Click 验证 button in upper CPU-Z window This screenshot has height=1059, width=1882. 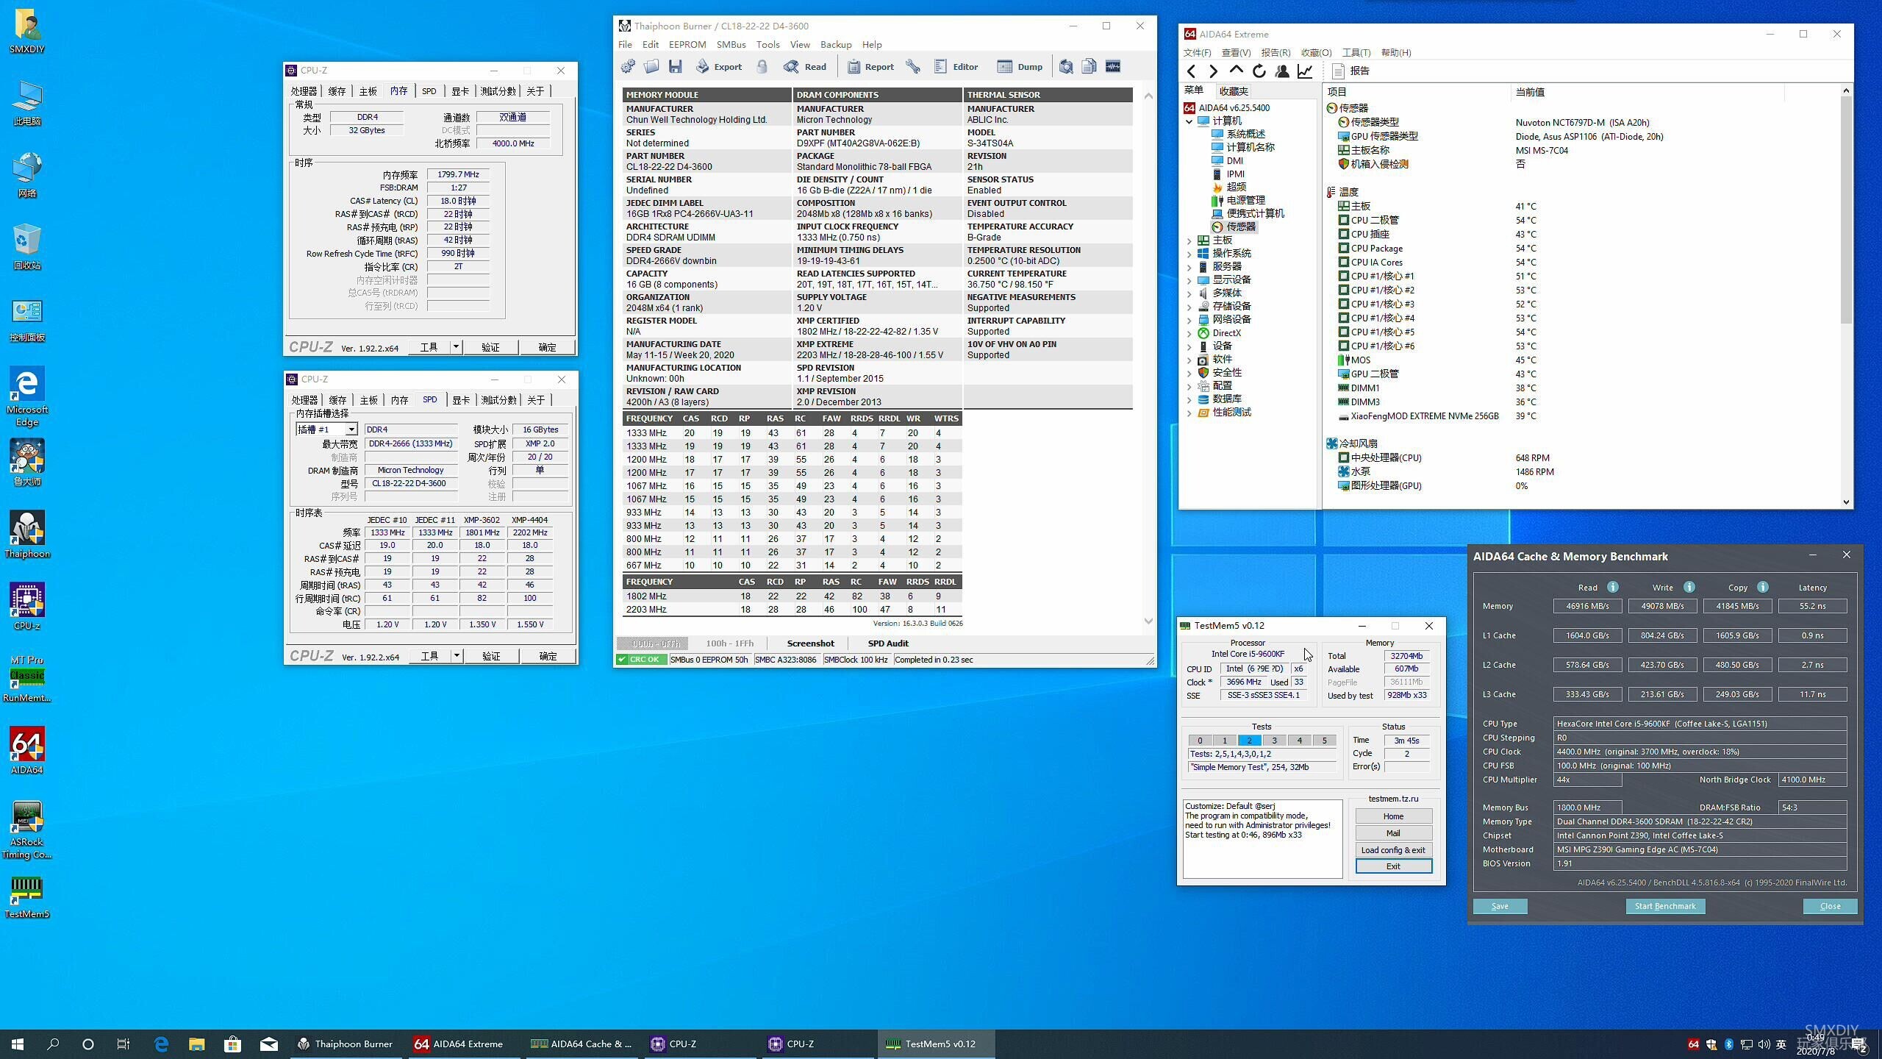click(x=490, y=347)
